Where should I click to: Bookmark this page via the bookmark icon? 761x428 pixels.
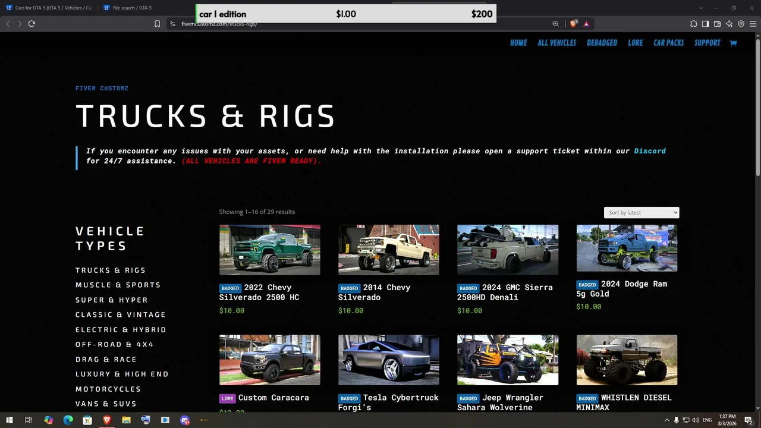[x=157, y=24]
